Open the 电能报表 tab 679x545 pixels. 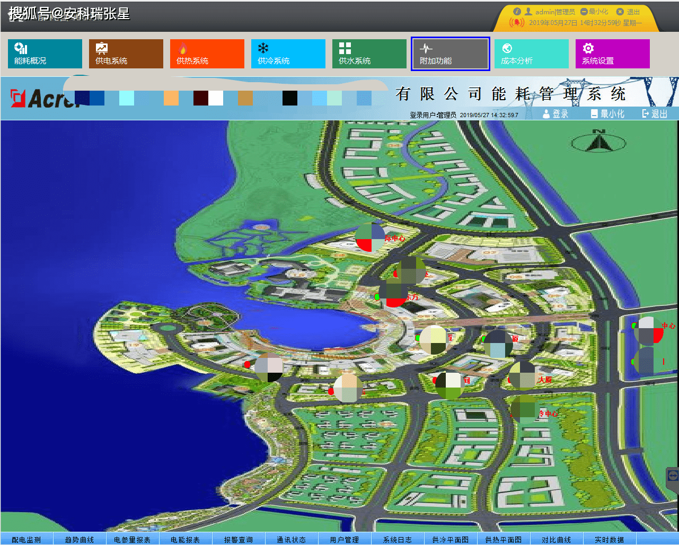coord(186,539)
